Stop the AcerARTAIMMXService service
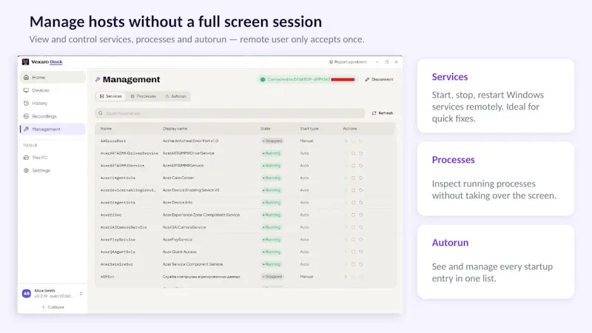This screenshot has width=592, height=333. pos(354,166)
